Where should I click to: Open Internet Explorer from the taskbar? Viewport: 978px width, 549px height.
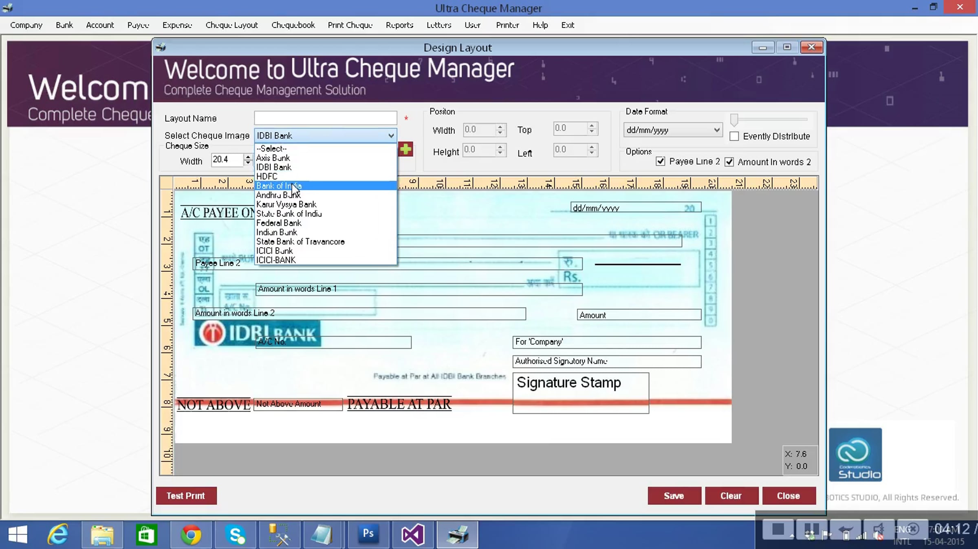pyautogui.click(x=58, y=534)
